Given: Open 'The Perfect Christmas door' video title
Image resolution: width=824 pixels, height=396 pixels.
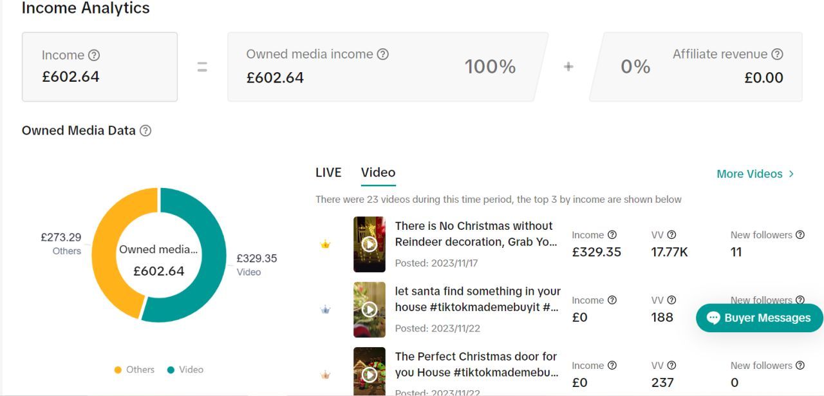Looking at the screenshot, I should click(476, 364).
